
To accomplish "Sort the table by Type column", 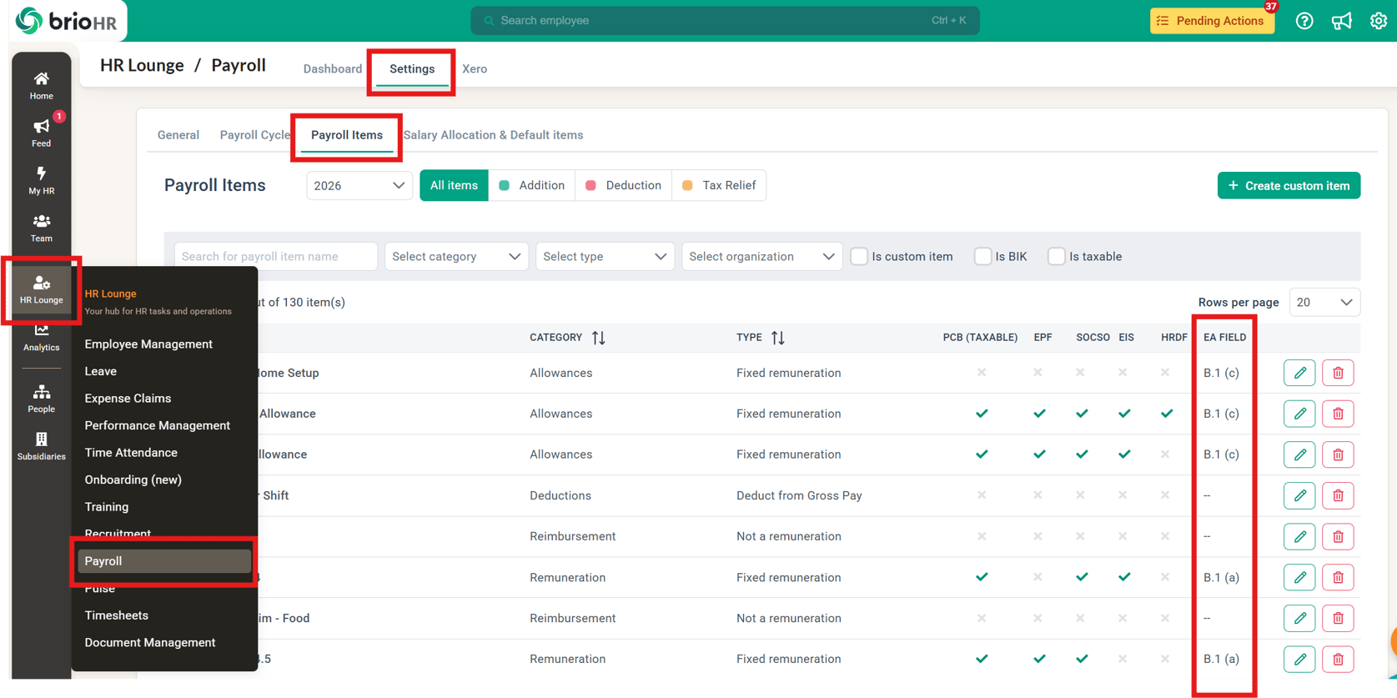I will [x=778, y=338].
